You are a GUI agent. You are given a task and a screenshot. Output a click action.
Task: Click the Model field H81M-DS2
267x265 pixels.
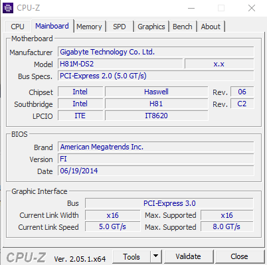point(120,64)
